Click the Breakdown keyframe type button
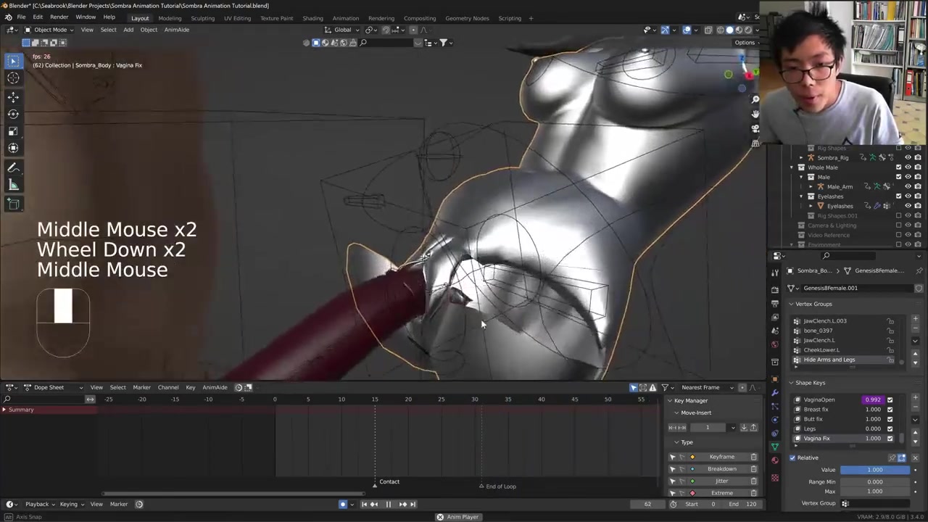This screenshot has width=928, height=522. (721, 469)
